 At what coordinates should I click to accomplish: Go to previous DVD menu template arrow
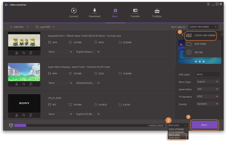point(183,35)
